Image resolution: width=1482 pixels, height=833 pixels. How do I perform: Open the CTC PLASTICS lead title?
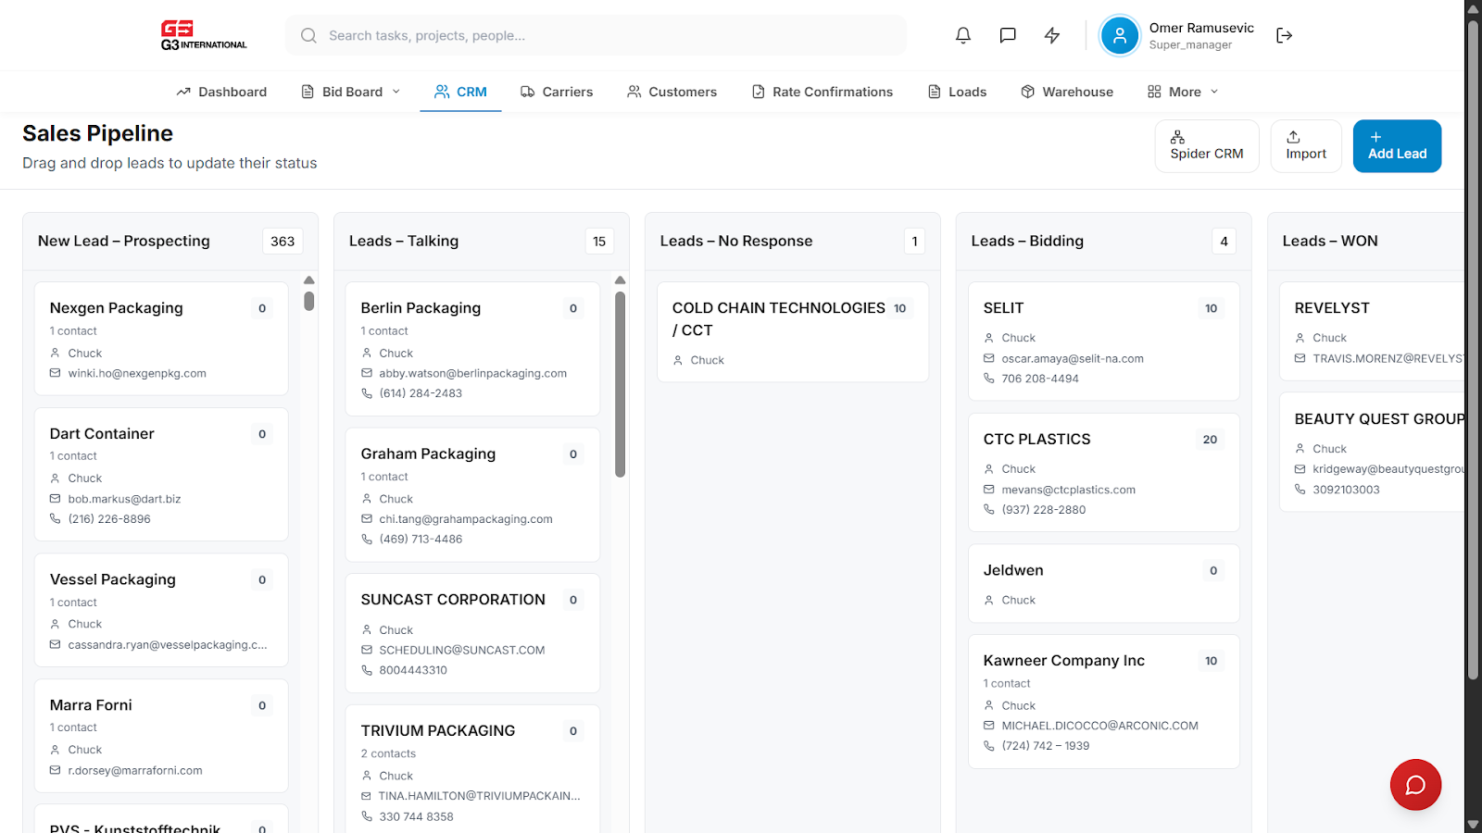click(1037, 440)
